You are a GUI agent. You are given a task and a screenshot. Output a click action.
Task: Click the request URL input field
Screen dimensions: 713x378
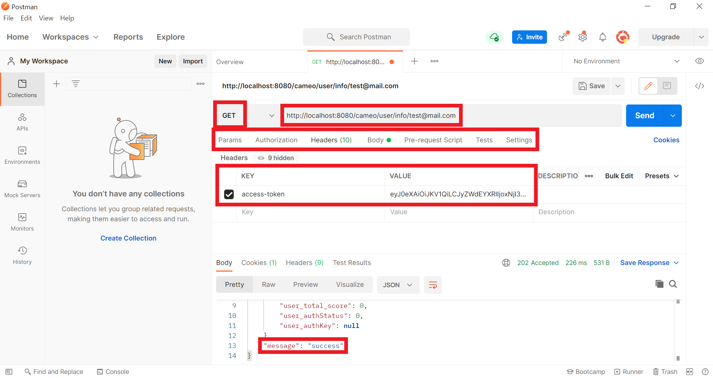(452, 116)
